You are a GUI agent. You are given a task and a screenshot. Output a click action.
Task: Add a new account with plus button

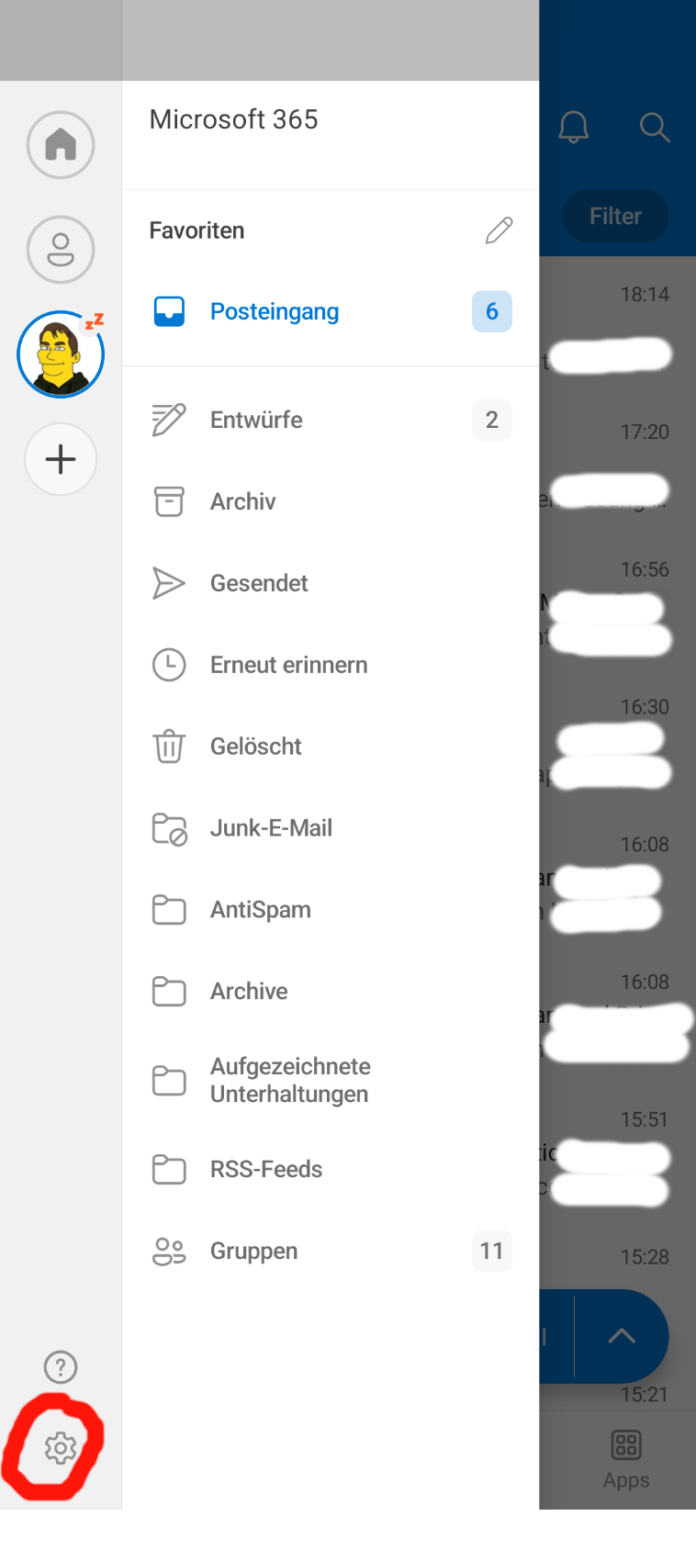(61, 459)
